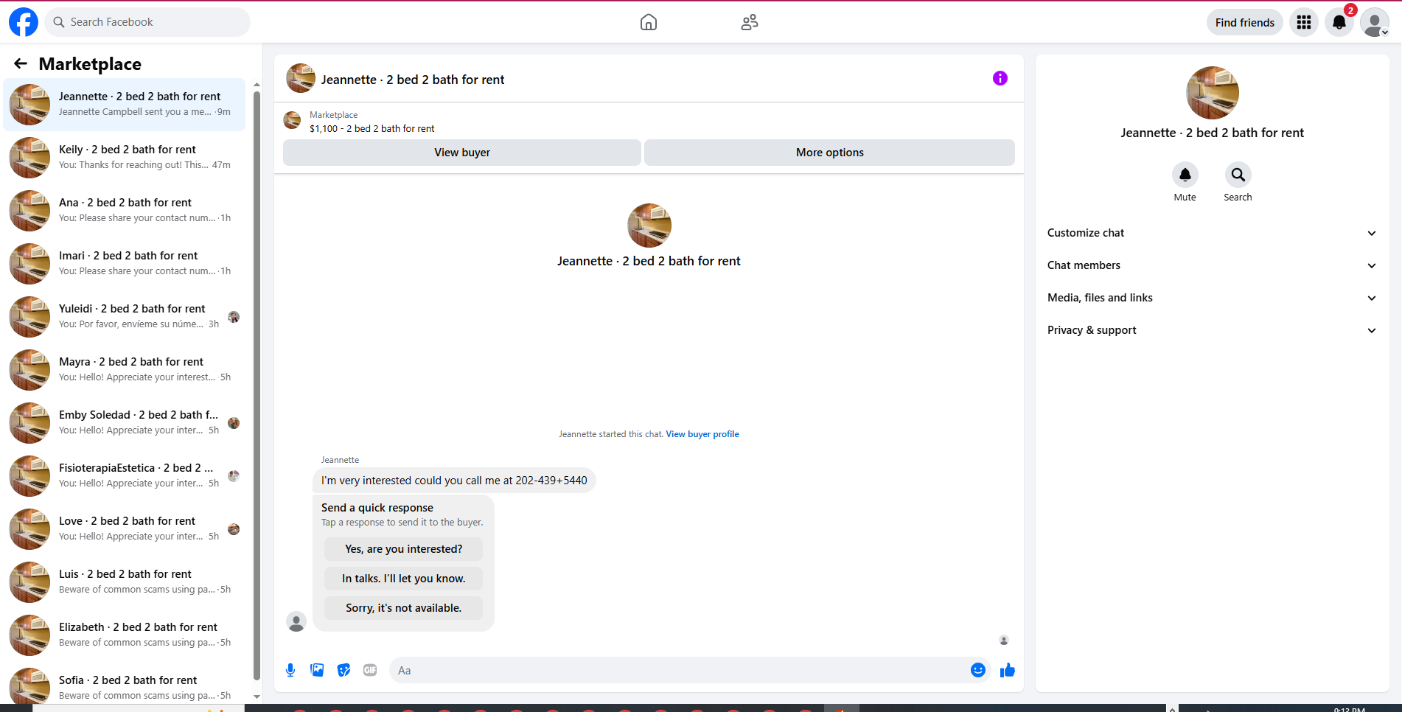The width and height of the screenshot is (1402, 712).
Task: Open the notifications bell
Action: [x=1339, y=22]
